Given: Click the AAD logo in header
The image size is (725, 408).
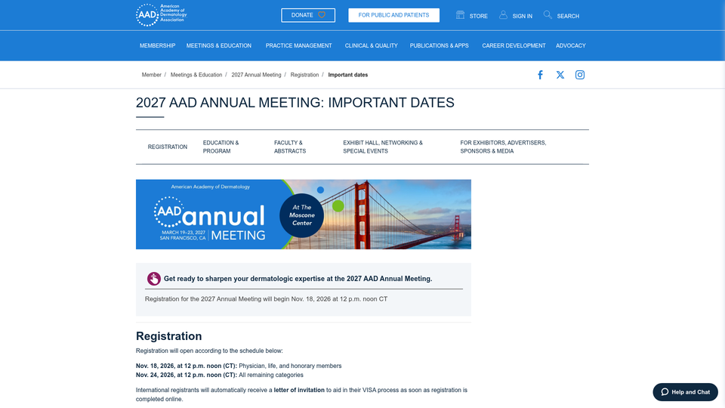Looking at the screenshot, I should point(162,15).
